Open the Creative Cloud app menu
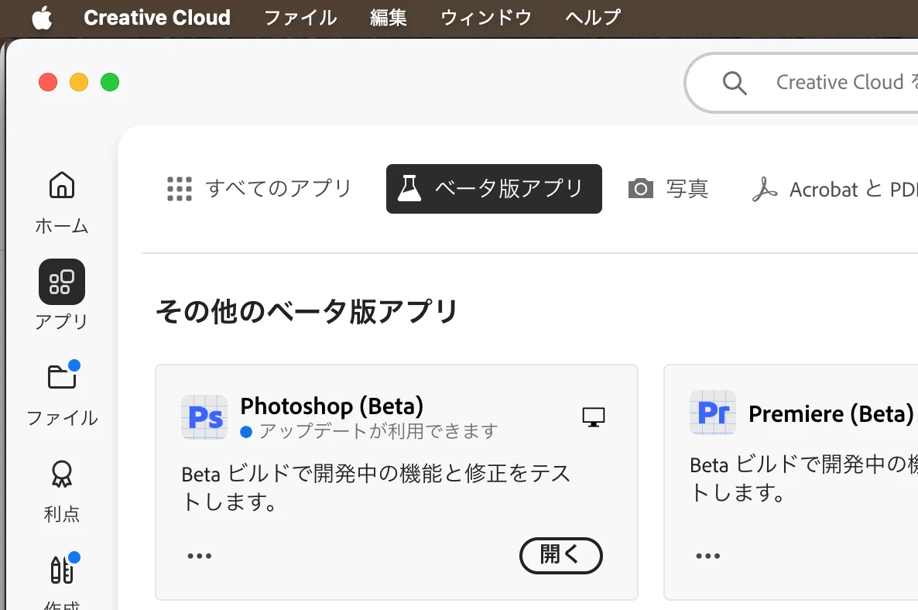The image size is (918, 610). point(157,18)
